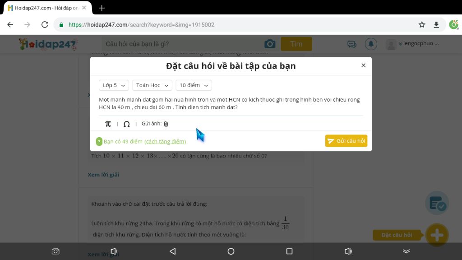This screenshot has height=260, width=462.
Task: Open the lengocphuo user account menu
Action: point(412,44)
